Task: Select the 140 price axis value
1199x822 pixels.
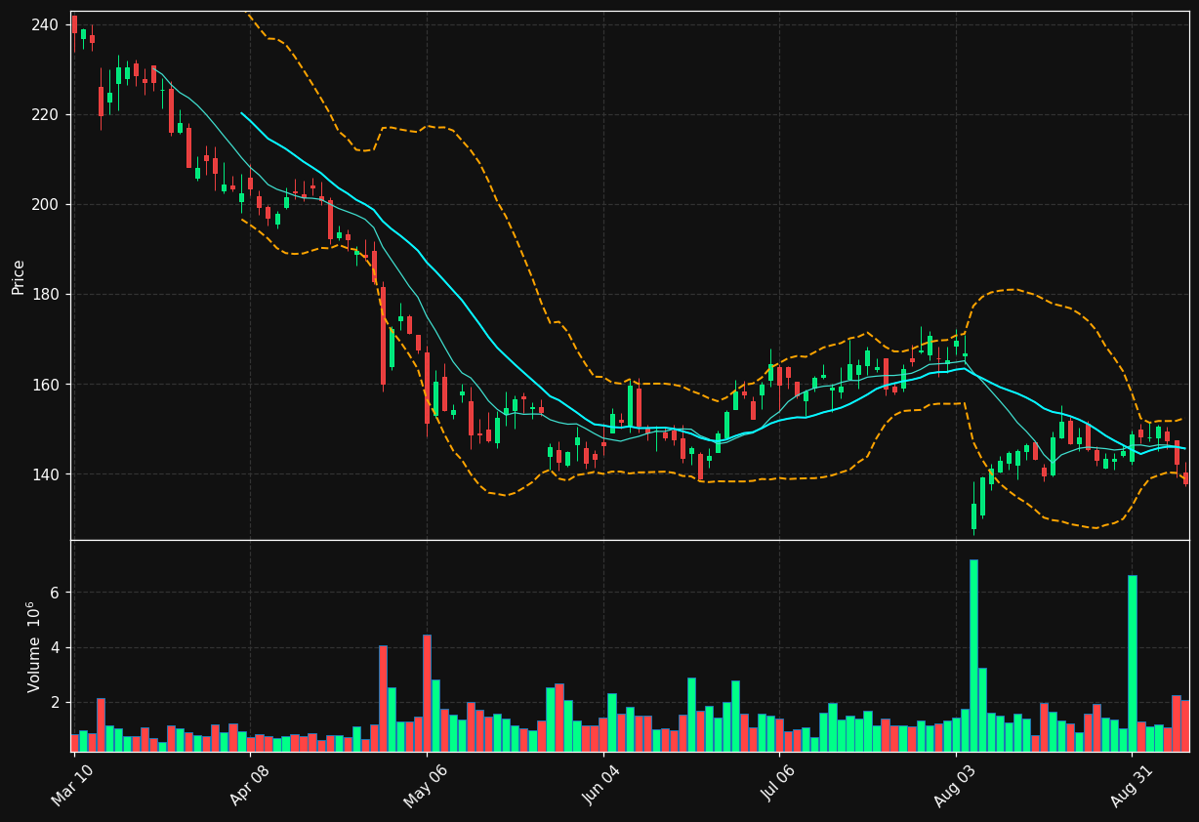Action: (46, 474)
